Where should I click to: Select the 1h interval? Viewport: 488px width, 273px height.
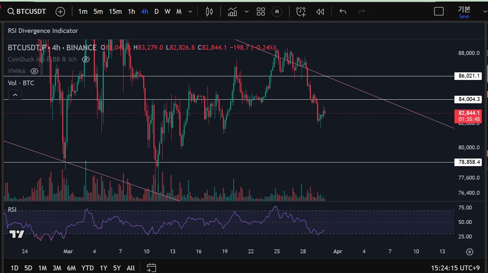(x=131, y=12)
